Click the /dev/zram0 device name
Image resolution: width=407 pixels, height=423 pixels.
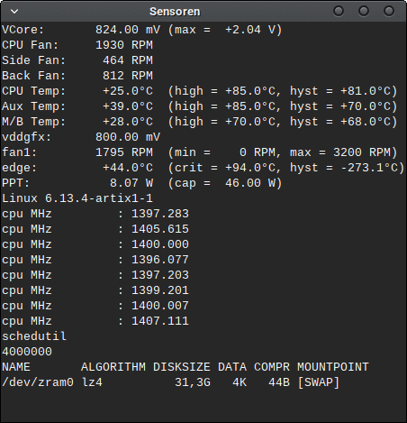click(38, 382)
